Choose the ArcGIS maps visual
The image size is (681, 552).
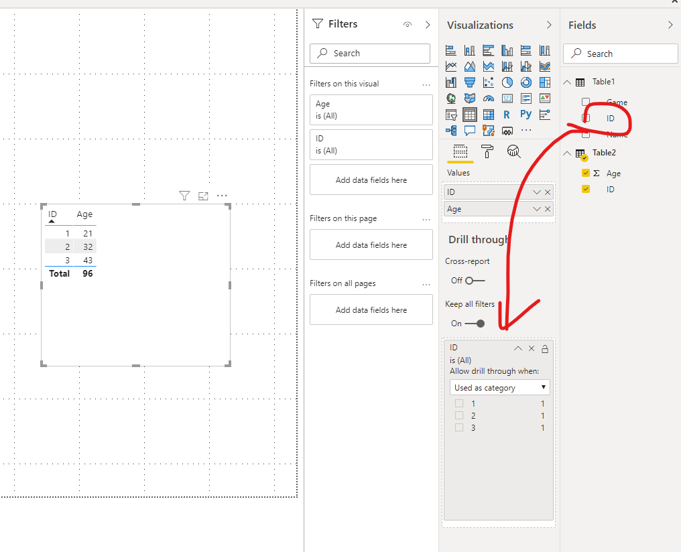pos(488,130)
